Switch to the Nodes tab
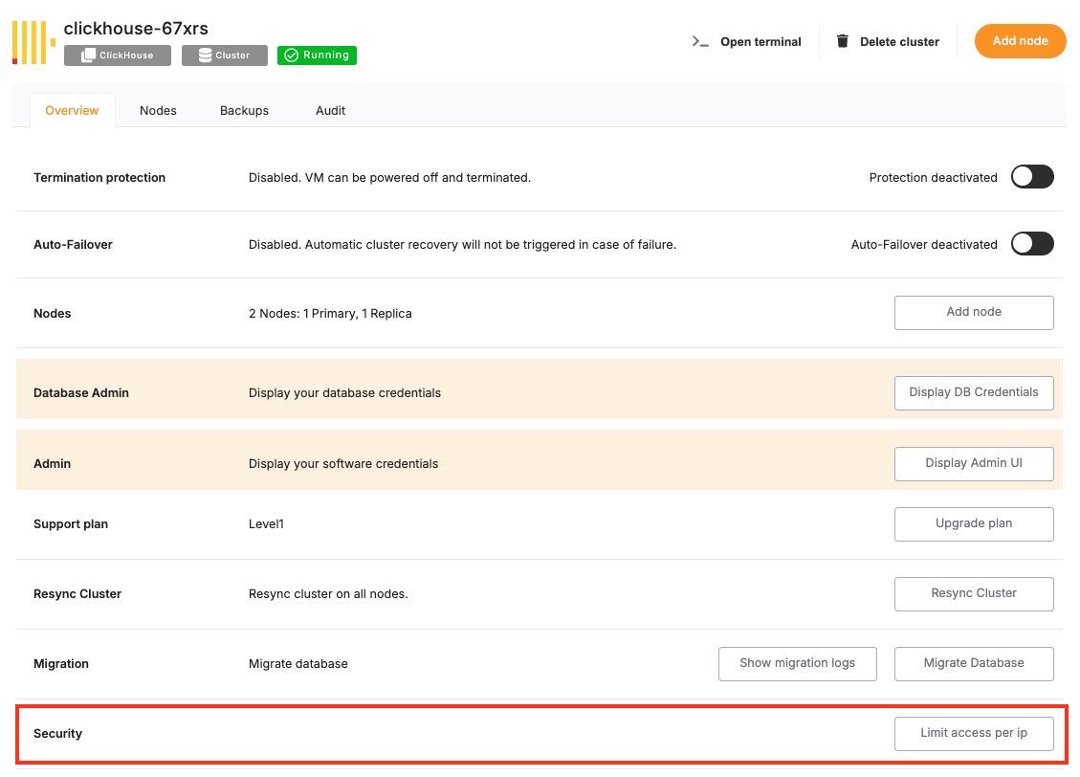This screenshot has height=777, width=1080. click(158, 110)
